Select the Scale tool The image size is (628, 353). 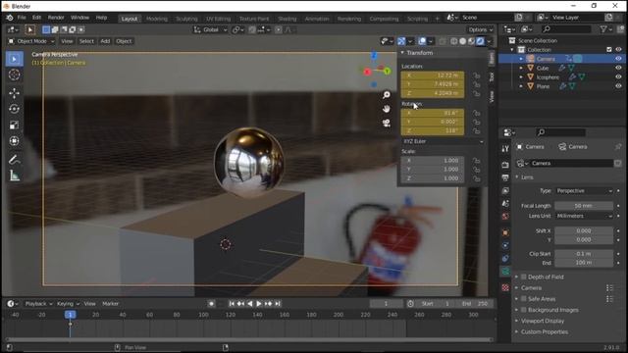15,125
